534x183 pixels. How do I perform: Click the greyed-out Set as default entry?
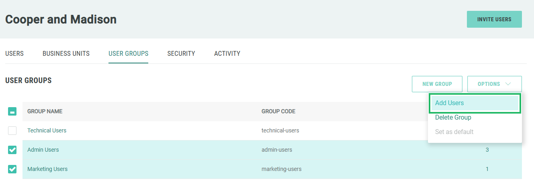(454, 132)
